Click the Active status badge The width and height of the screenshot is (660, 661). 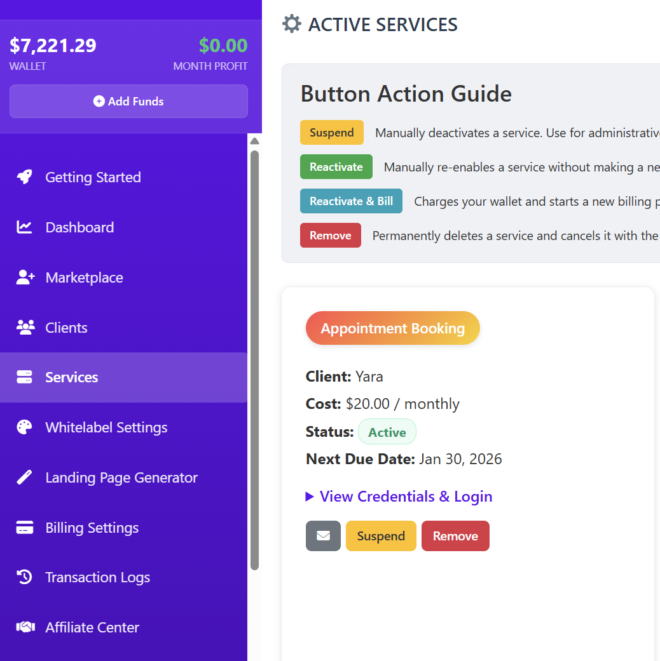387,432
